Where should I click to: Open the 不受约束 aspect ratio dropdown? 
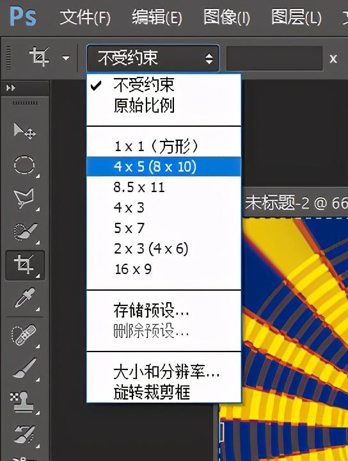pos(153,58)
